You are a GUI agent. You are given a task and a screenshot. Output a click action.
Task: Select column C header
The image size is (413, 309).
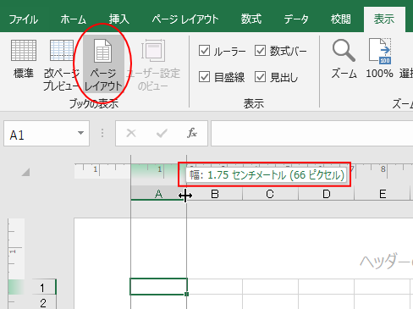pyautogui.click(x=270, y=194)
